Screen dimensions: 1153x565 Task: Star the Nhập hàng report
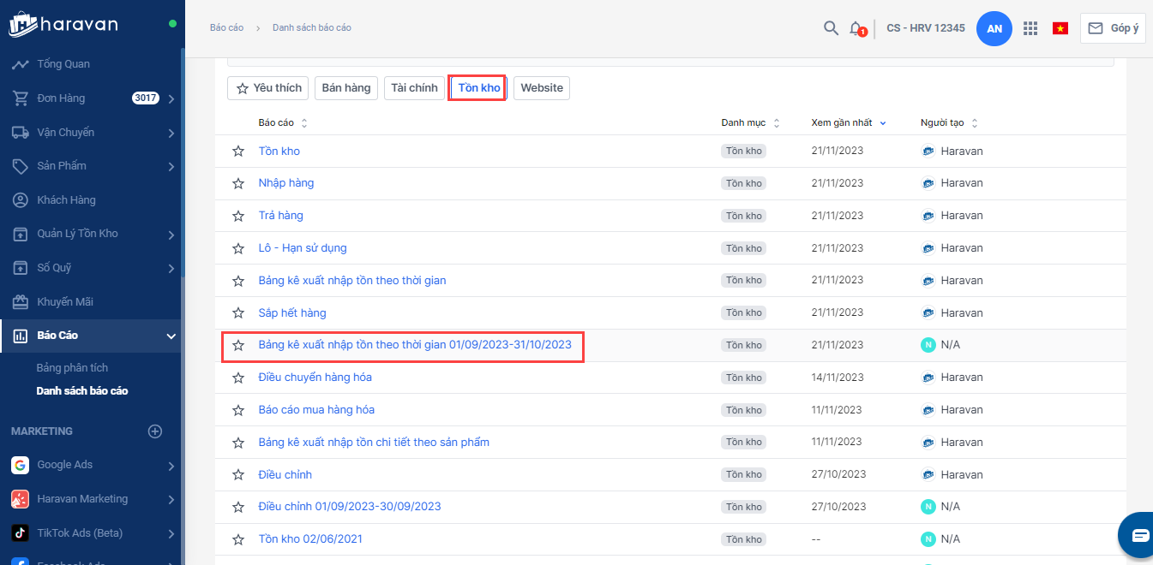click(x=238, y=183)
